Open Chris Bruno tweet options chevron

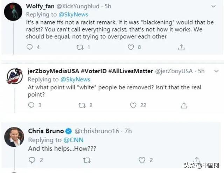click(x=215, y=131)
